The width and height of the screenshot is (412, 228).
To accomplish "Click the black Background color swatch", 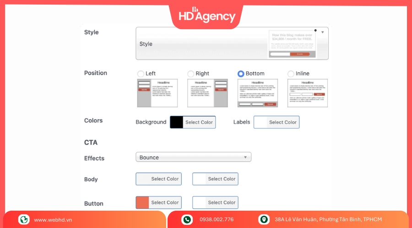I will click(177, 122).
